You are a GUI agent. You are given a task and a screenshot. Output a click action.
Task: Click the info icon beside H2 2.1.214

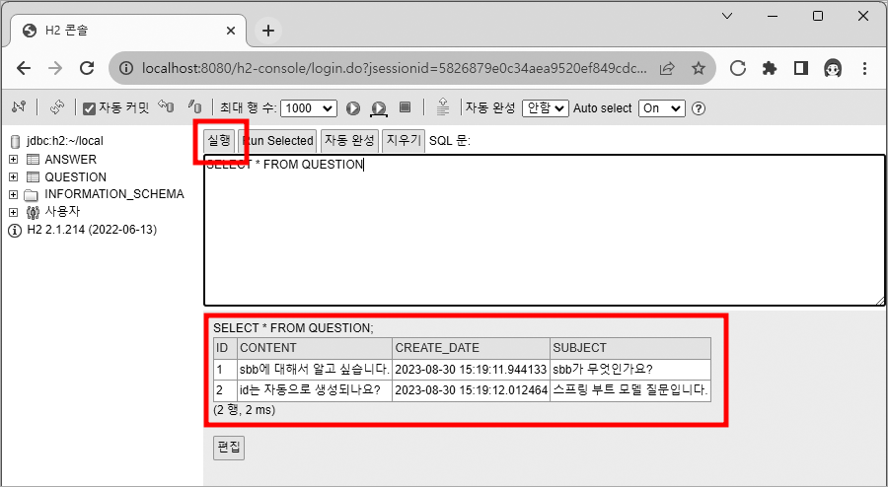pyautogui.click(x=14, y=231)
